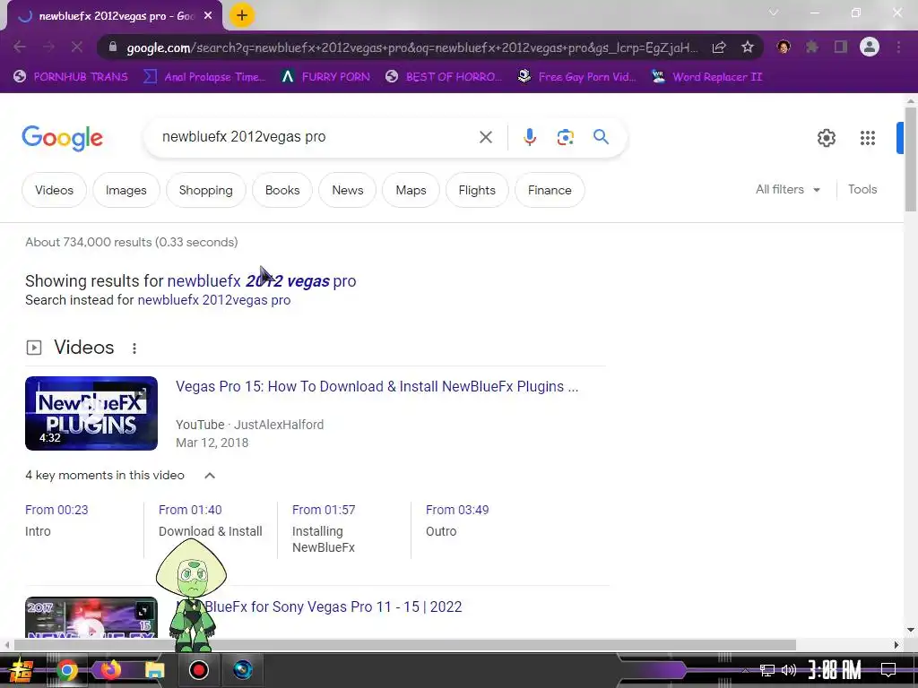This screenshot has height=688, width=918.
Task: Go back to the previous page
Action: pos(20,47)
